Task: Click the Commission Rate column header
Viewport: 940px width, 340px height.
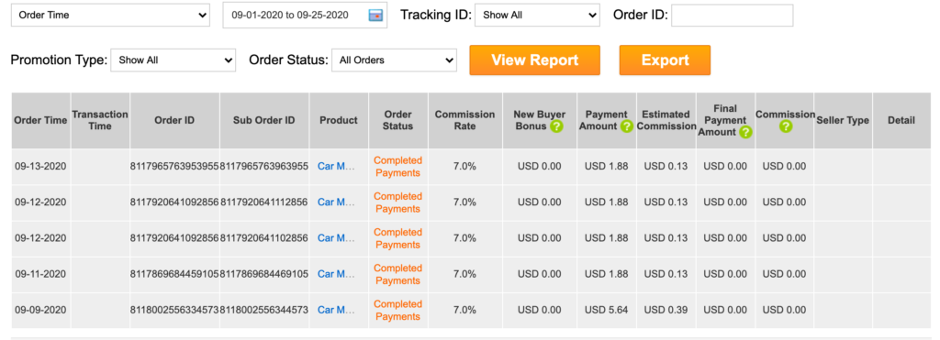Action: click(x=464, y=120)
